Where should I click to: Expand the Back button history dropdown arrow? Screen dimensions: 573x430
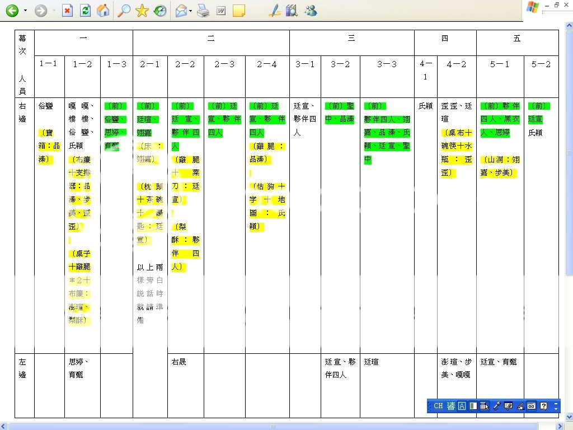25,11
